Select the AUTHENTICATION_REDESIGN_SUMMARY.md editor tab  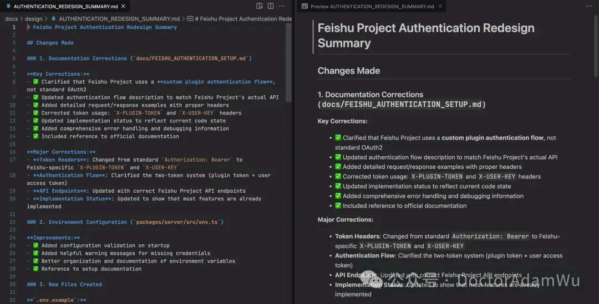pos(65,6)
